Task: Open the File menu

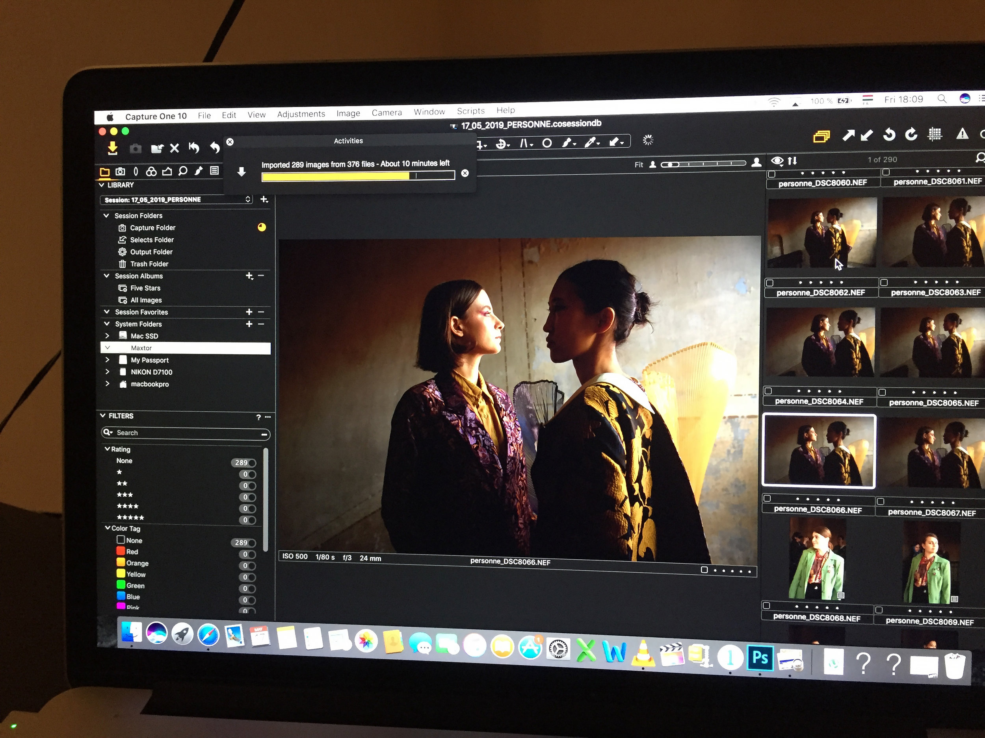Action: (204, 116)
